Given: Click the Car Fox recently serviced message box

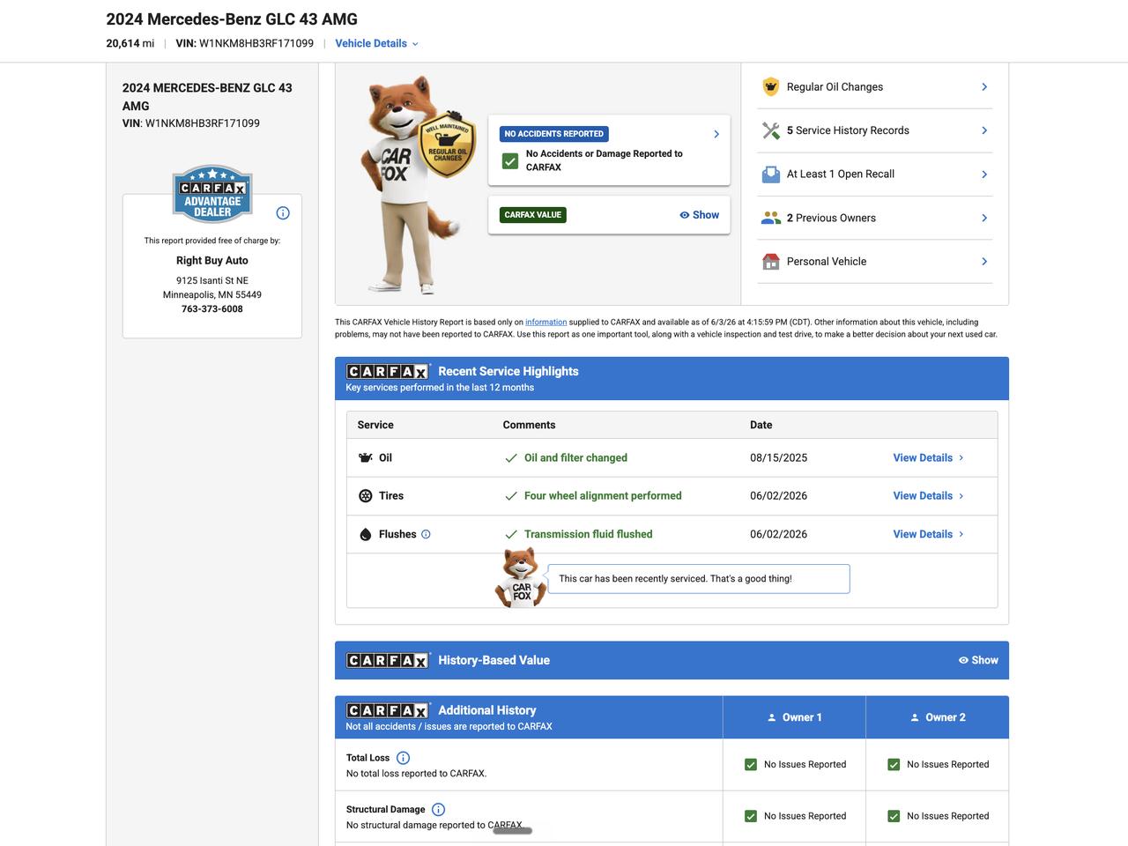Looking at the screenshot, I should pos(699,579).
